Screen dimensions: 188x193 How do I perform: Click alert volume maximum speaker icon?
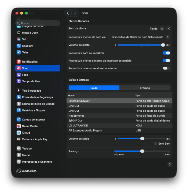pos(168,45)
